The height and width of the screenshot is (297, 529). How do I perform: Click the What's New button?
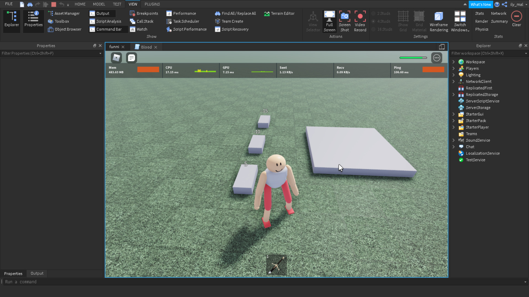tap(481, 4)
